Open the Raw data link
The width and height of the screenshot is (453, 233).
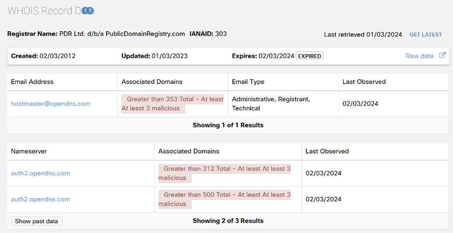coord(419,56)
